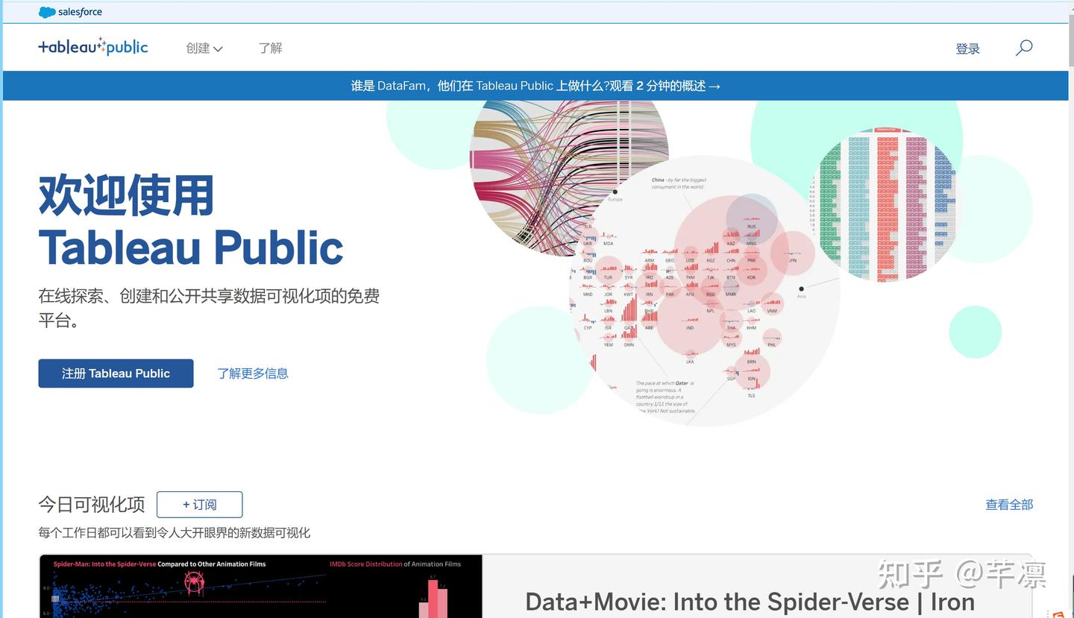Click the Spider-Verse visualization preview
The width and height of the screenshot is (1074, 618).
pos(261,589)
